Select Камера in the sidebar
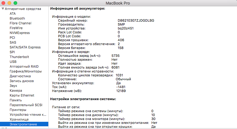Image resolution: width=237 pixels, height=129 pixels. pos(16,91)
